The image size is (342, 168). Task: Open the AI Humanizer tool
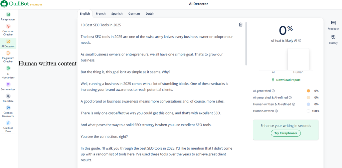8,72
